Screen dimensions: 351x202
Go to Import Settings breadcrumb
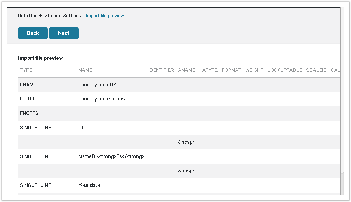tap(64, 16)
